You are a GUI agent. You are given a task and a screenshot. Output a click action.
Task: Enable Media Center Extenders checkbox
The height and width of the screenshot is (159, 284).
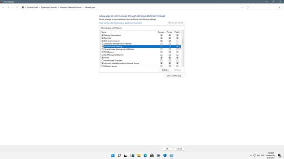[103, 61]
